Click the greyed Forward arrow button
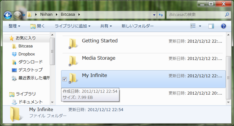This screenshot has width=234, height=126. (17, 15)
